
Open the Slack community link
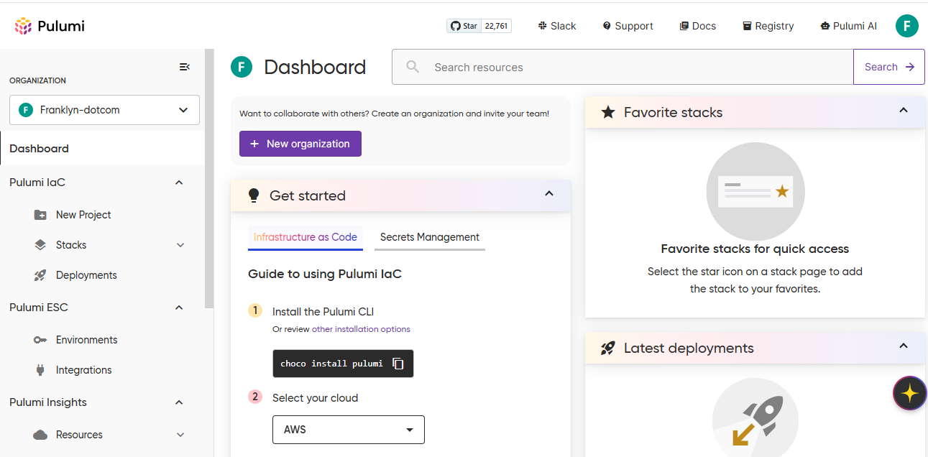click(557, 26)
